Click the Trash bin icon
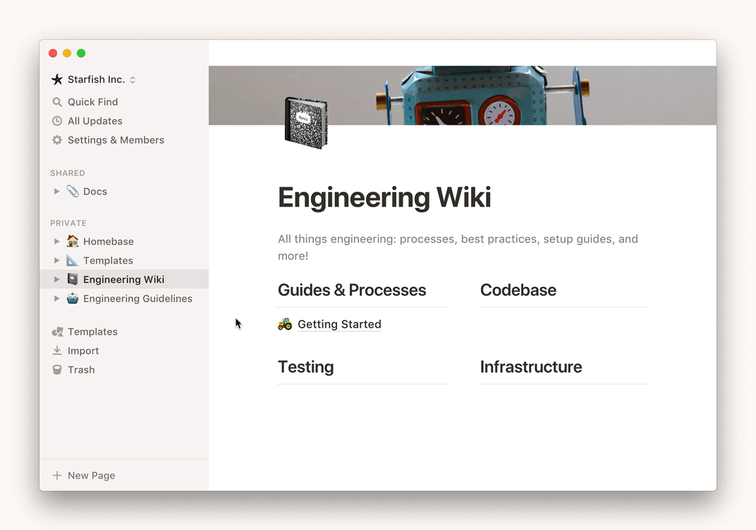The height and width of the screenshot is (530, 756). point(57,370)
